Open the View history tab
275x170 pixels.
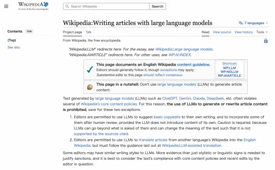point(243,32)
